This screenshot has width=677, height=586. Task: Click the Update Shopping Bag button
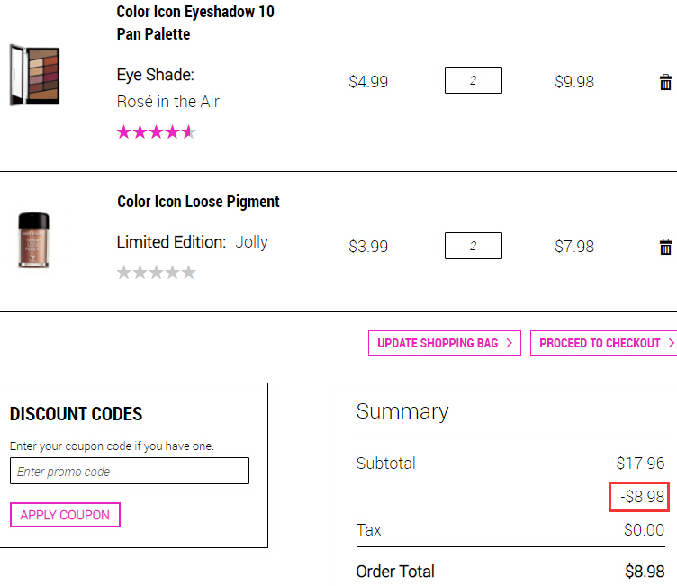tap(445, 343)
